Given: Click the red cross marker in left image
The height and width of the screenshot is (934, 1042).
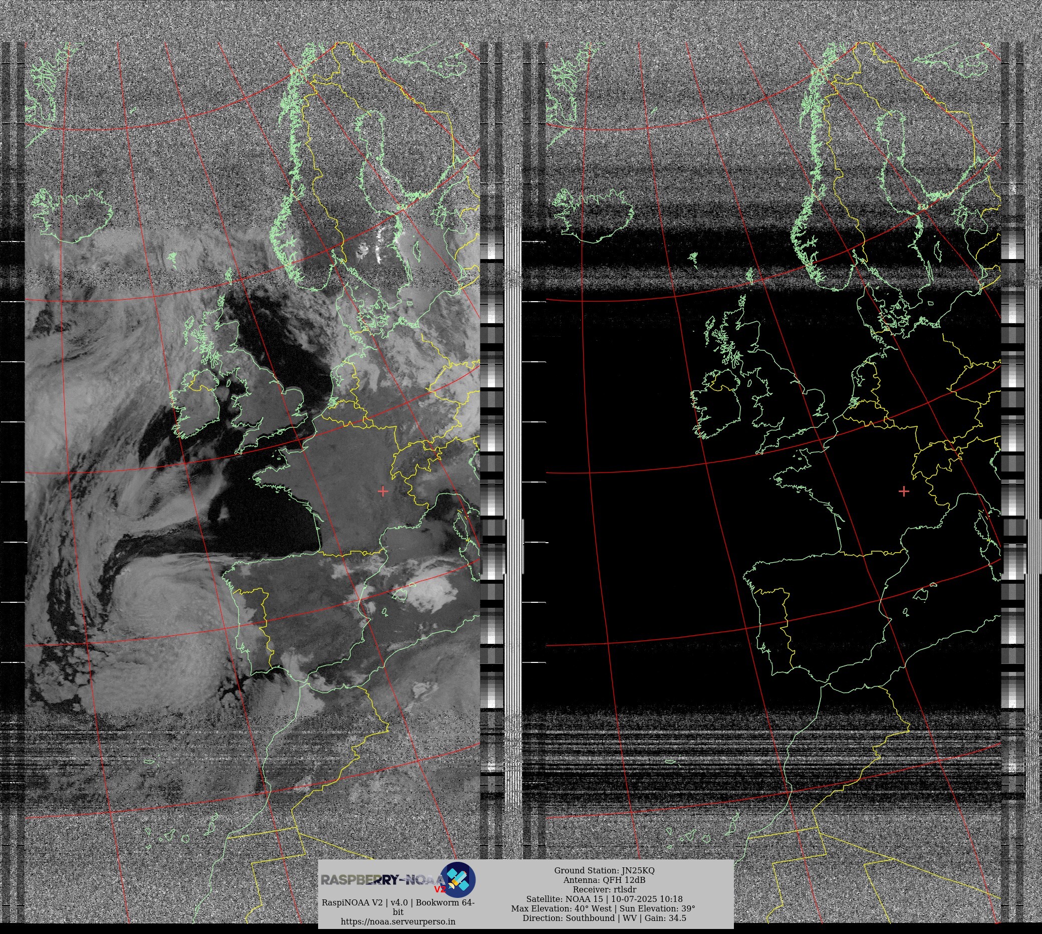Looking at the screenshot, I should [383, 491].
